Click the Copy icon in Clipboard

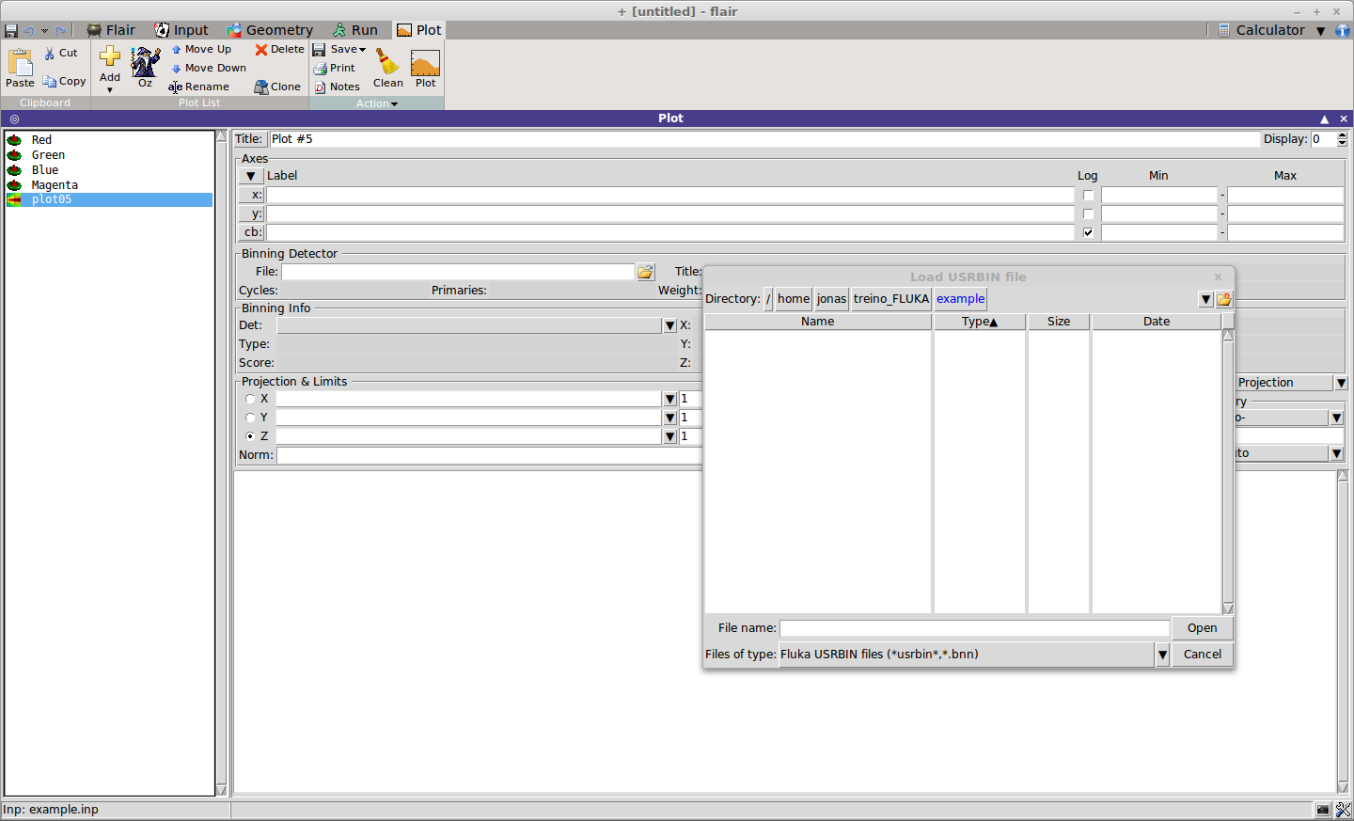[50, 82]
